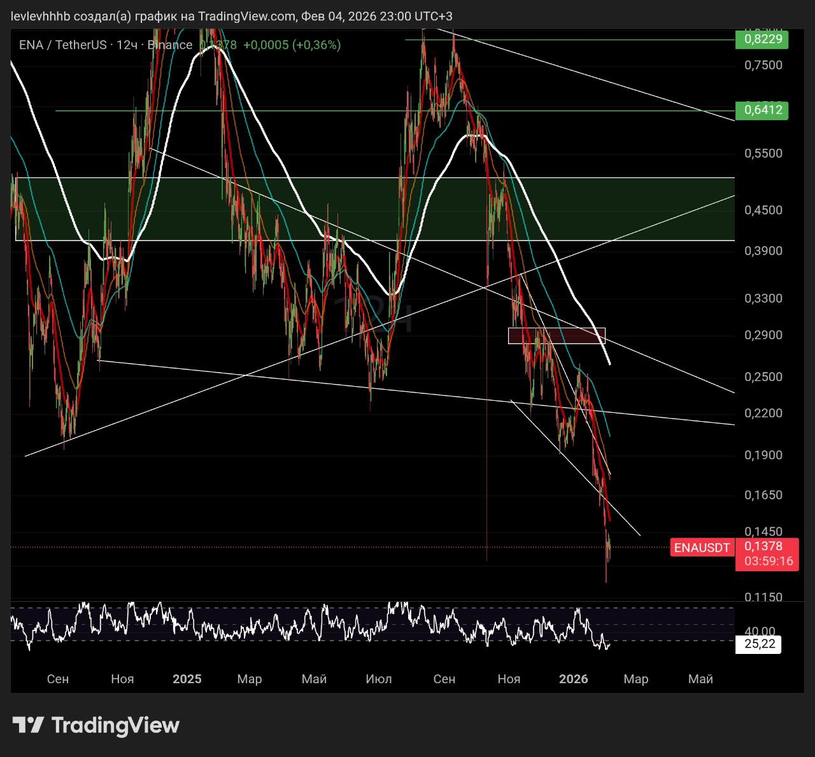Screen dimensions: 815x757
Task: Click the Июл label on time axis
Action: pos(378,679)
